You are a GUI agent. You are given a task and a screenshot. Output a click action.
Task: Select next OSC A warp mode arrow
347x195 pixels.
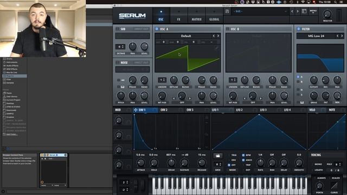click(x=190, y=99)
